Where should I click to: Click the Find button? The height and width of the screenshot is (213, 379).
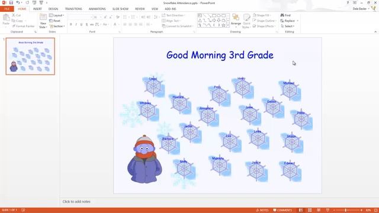285,15
